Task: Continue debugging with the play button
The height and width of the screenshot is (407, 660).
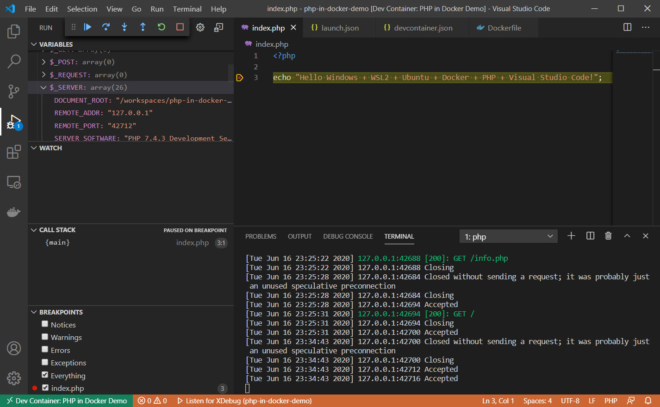Action: (x=87, y=27)
